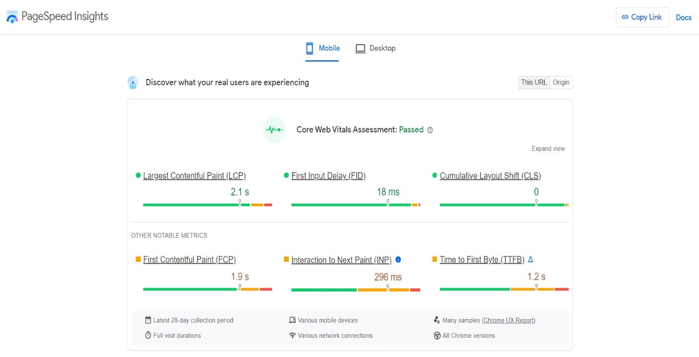
Task: Click the 296 ms INP value
Action: pyautogui.click(x=388, y=277)
